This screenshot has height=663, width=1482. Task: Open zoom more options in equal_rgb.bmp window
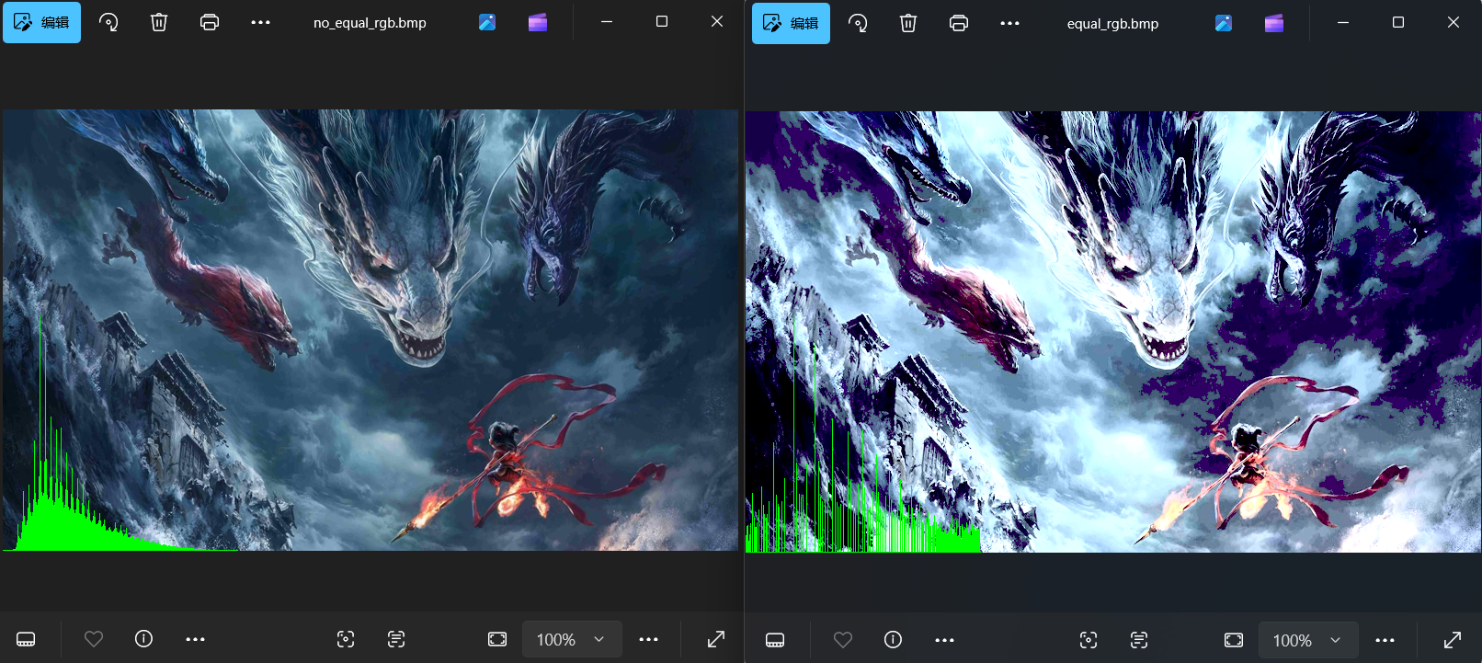(1385, 640)
